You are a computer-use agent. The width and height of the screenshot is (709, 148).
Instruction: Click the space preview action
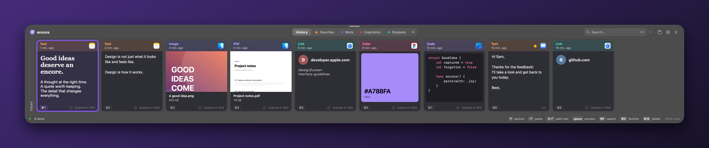pos(583,119)
